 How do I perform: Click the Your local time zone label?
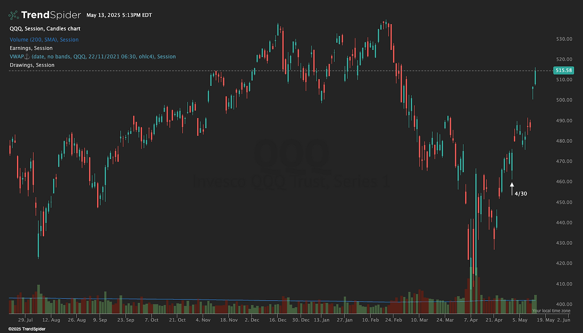tap(551, 311)
